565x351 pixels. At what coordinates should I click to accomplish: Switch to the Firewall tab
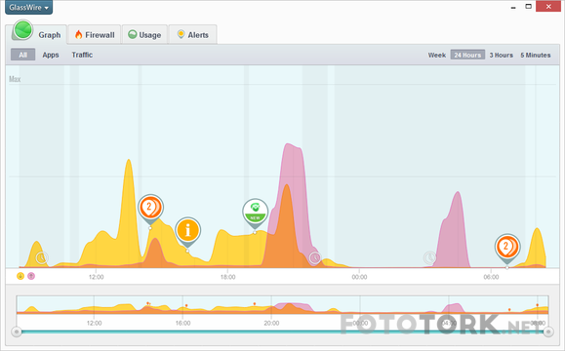95,35
